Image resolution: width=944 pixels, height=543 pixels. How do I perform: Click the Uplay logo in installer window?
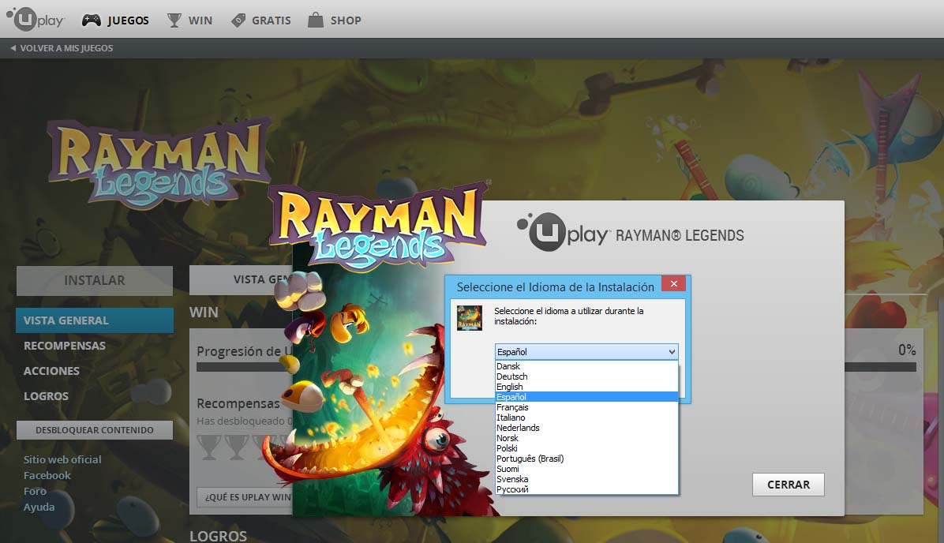563,232
